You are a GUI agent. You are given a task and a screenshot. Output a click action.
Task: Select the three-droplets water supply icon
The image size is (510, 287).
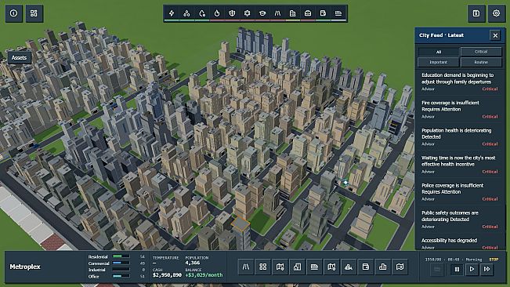click(186, 13)
